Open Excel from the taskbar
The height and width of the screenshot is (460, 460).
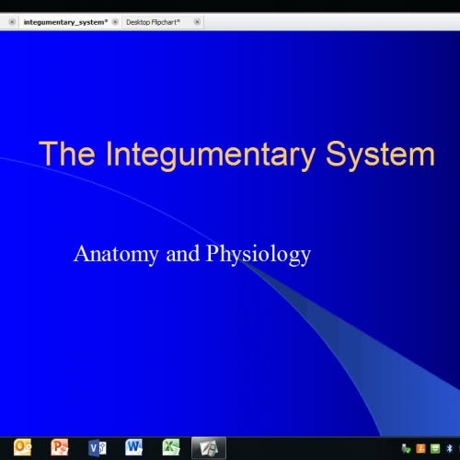click(171, 447)
